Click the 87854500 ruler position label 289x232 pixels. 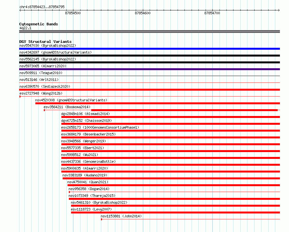click(x=73, y=13)
